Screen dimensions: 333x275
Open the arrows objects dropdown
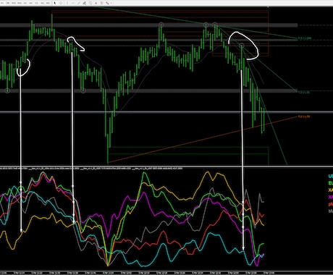(109, 3)
